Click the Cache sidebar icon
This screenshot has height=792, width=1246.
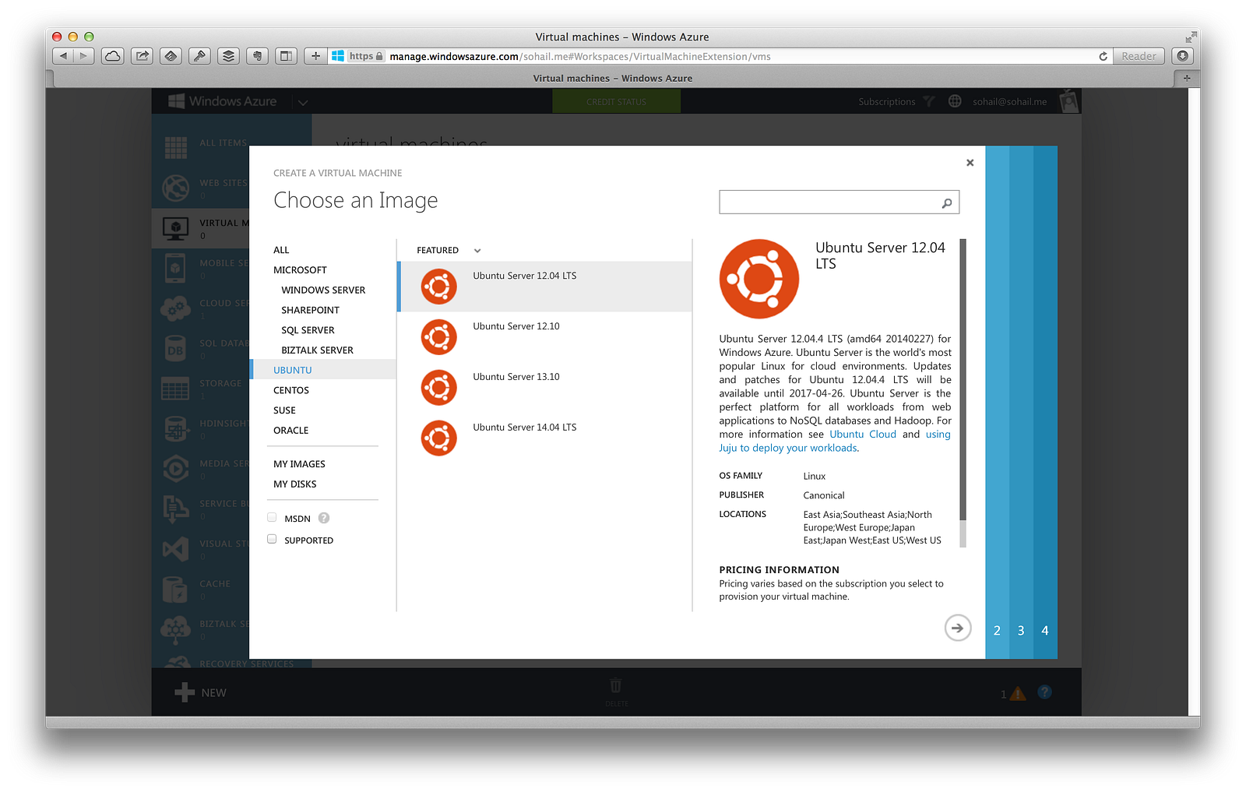[x=176, y=590]
